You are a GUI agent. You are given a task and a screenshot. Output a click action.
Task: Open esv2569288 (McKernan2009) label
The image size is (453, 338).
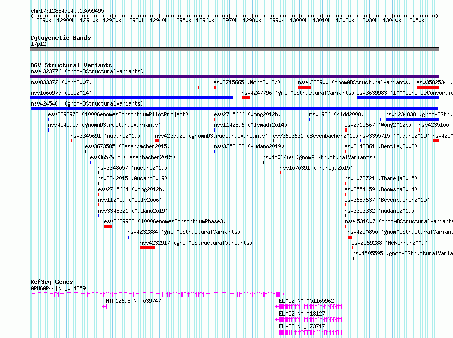(x=389, y=243)
